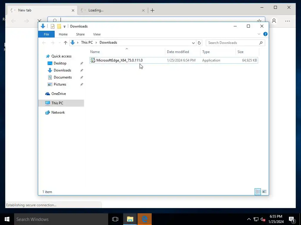Click the taskbar clock
Viewport: 301px width, 225px height.
point(276,219)
